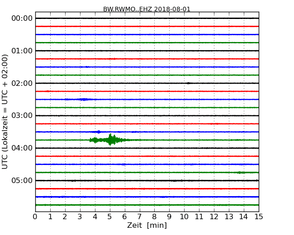The image size is (294, 235).
Task: Click the Zeit [min] axis label
Action: pos(147,225)
